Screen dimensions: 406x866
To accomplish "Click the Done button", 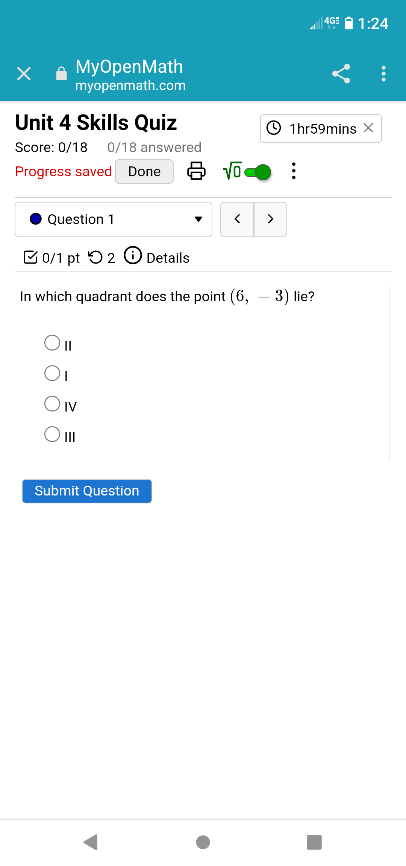I will pos(144,171).
